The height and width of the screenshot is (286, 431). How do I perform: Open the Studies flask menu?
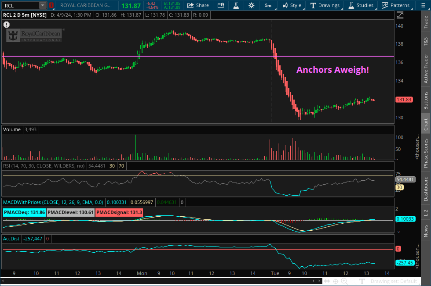point(361,5)
